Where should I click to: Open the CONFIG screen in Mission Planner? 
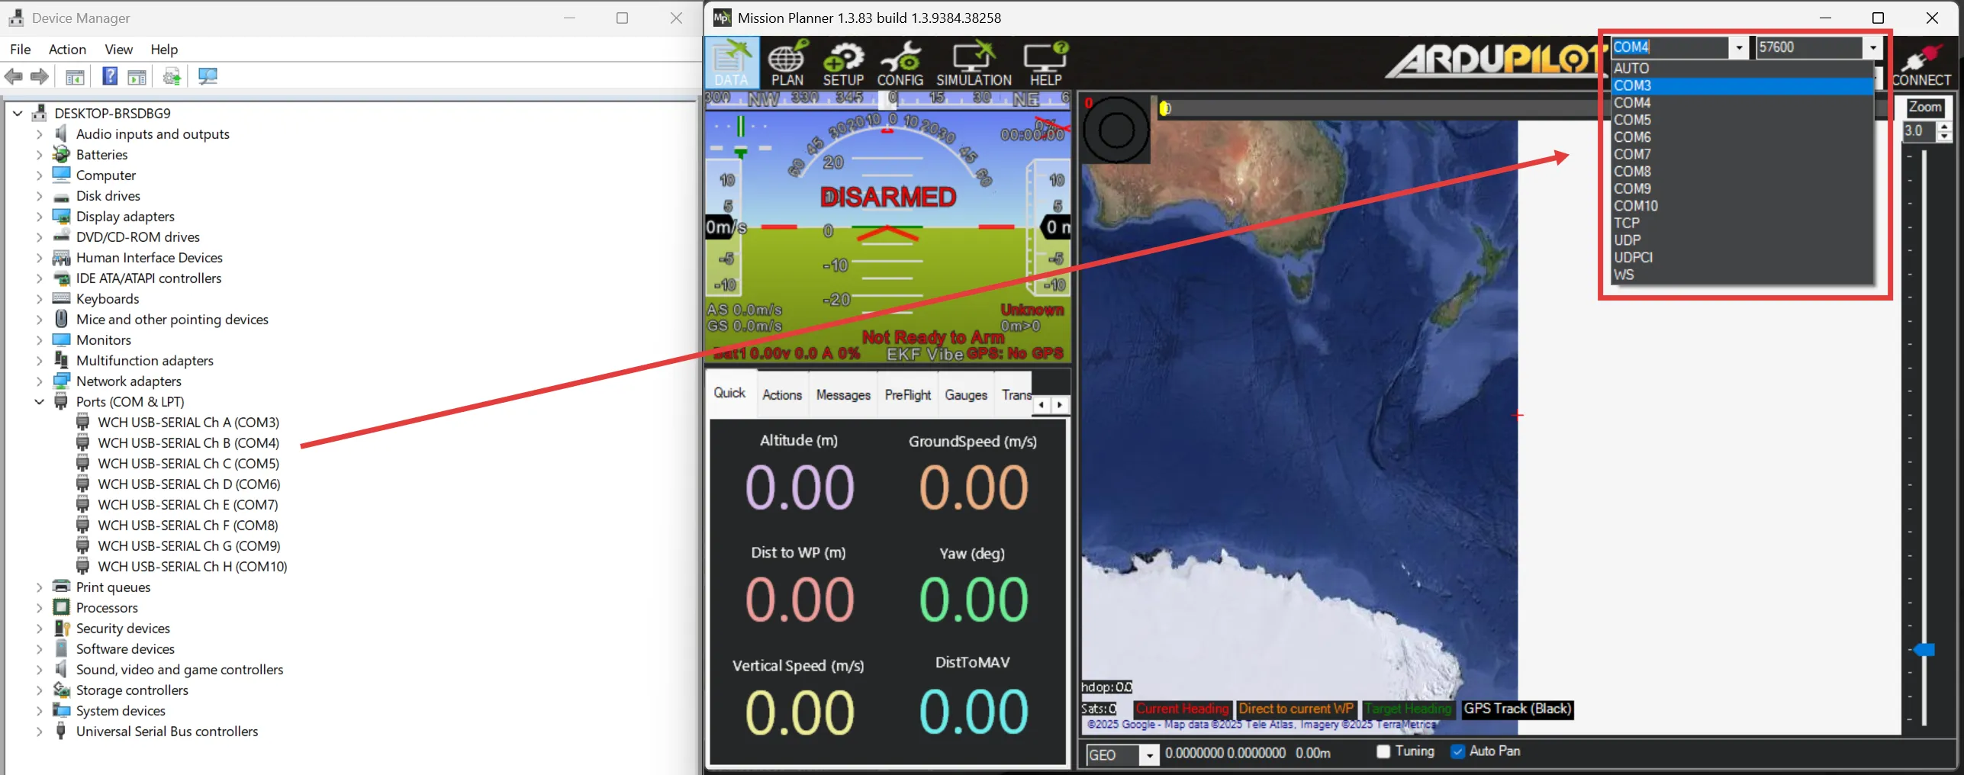900,63
